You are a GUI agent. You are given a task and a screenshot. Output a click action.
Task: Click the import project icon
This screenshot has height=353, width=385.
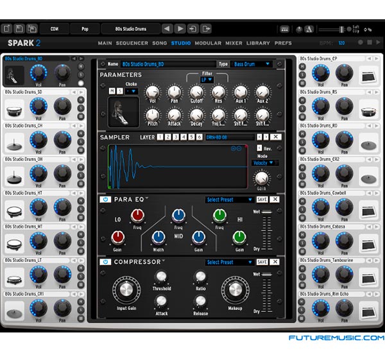tap(193, 29)
